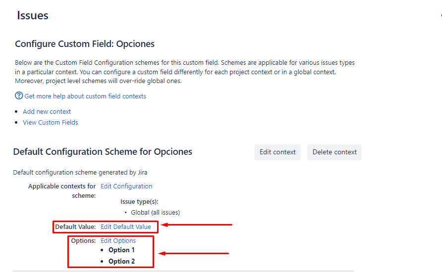Click the Default Value: label
The height and width of the screenshot is (274, 442).
click(75, 227)
